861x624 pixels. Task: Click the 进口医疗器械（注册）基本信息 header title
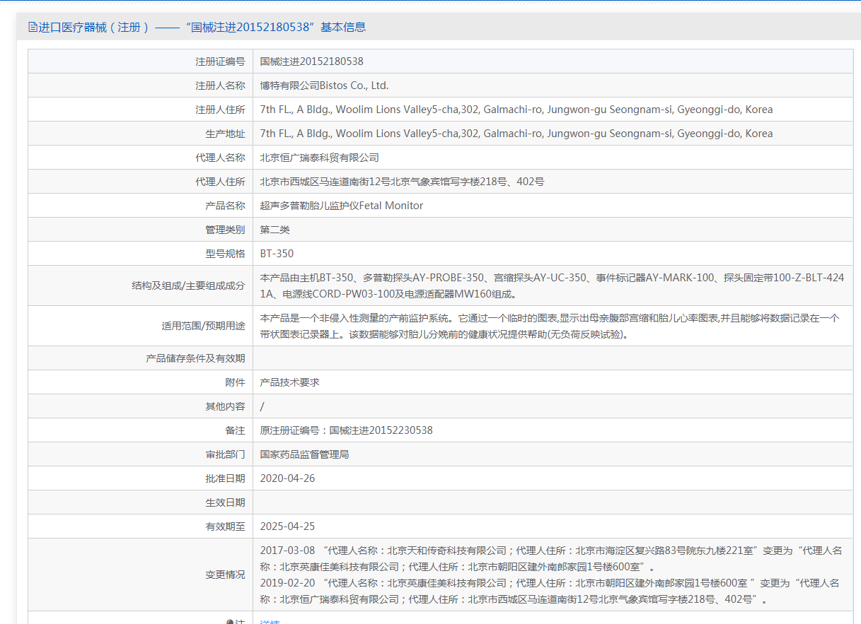pos(202,28)
